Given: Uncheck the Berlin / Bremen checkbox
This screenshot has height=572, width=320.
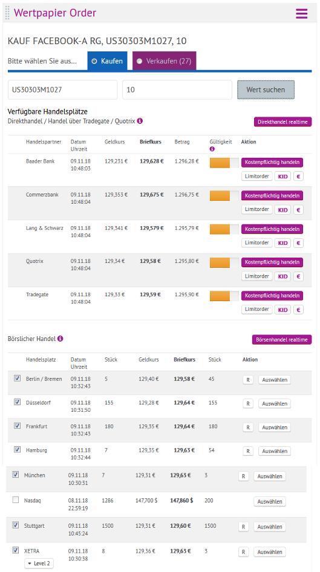Looking at the screenshot, I should pyautogui.click(x=17, y=379).
